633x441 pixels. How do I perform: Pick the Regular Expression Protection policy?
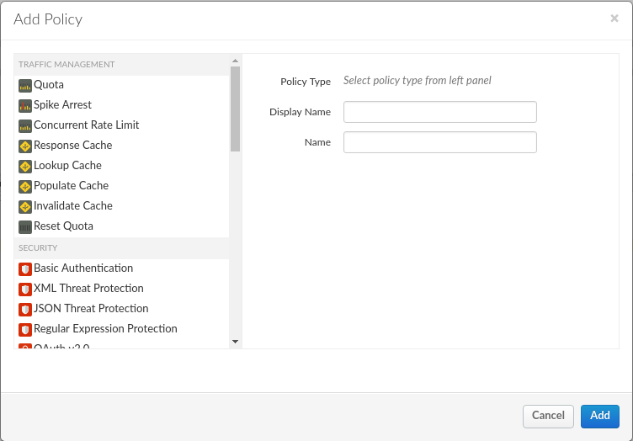tap(105, 329)
